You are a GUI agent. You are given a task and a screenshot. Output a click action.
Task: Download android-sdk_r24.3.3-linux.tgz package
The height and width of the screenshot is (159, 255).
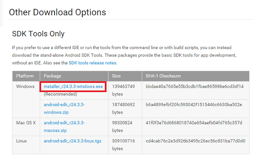pos(73,141)
